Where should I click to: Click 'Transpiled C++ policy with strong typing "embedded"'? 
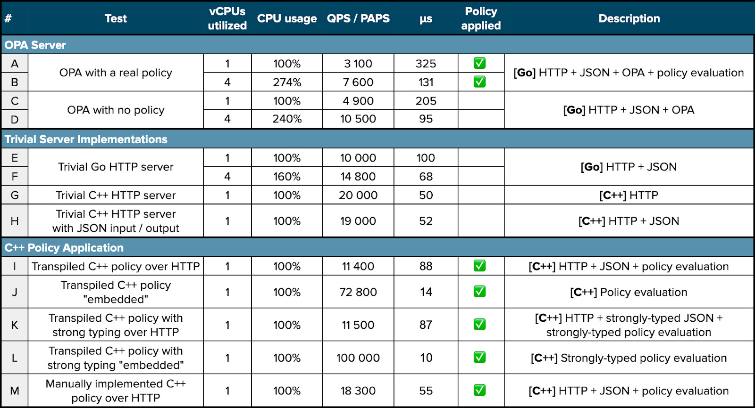coord(116,358)
